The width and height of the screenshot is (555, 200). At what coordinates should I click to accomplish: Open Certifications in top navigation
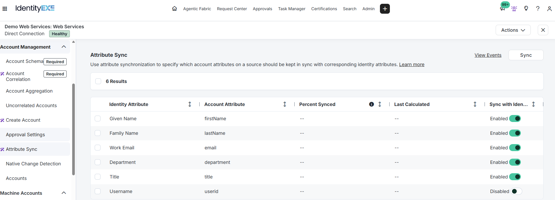[324, 9]
